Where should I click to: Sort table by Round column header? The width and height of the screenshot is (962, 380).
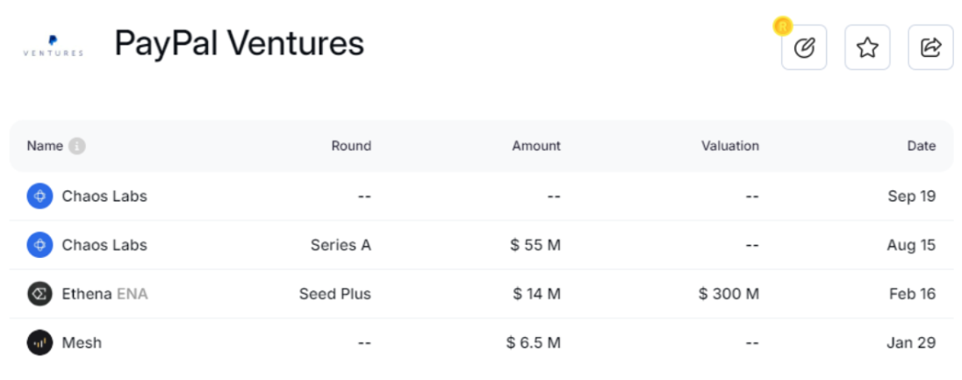(x=351, y=147)
